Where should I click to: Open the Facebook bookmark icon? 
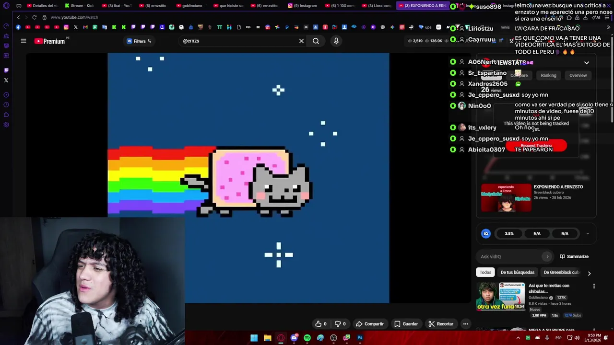coord(18,27)
